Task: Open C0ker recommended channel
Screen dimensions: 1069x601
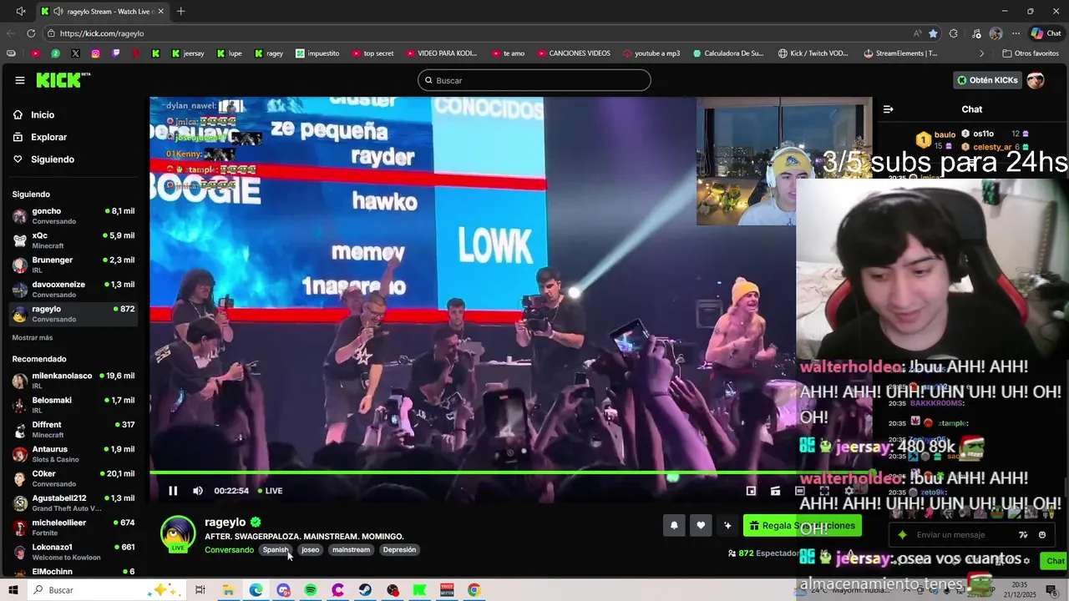Action: 73,477
